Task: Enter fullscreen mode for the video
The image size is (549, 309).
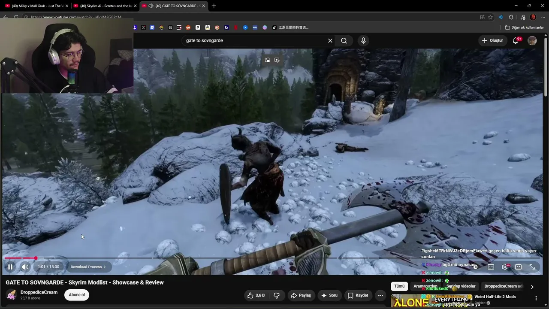Action: click(532, 267)
